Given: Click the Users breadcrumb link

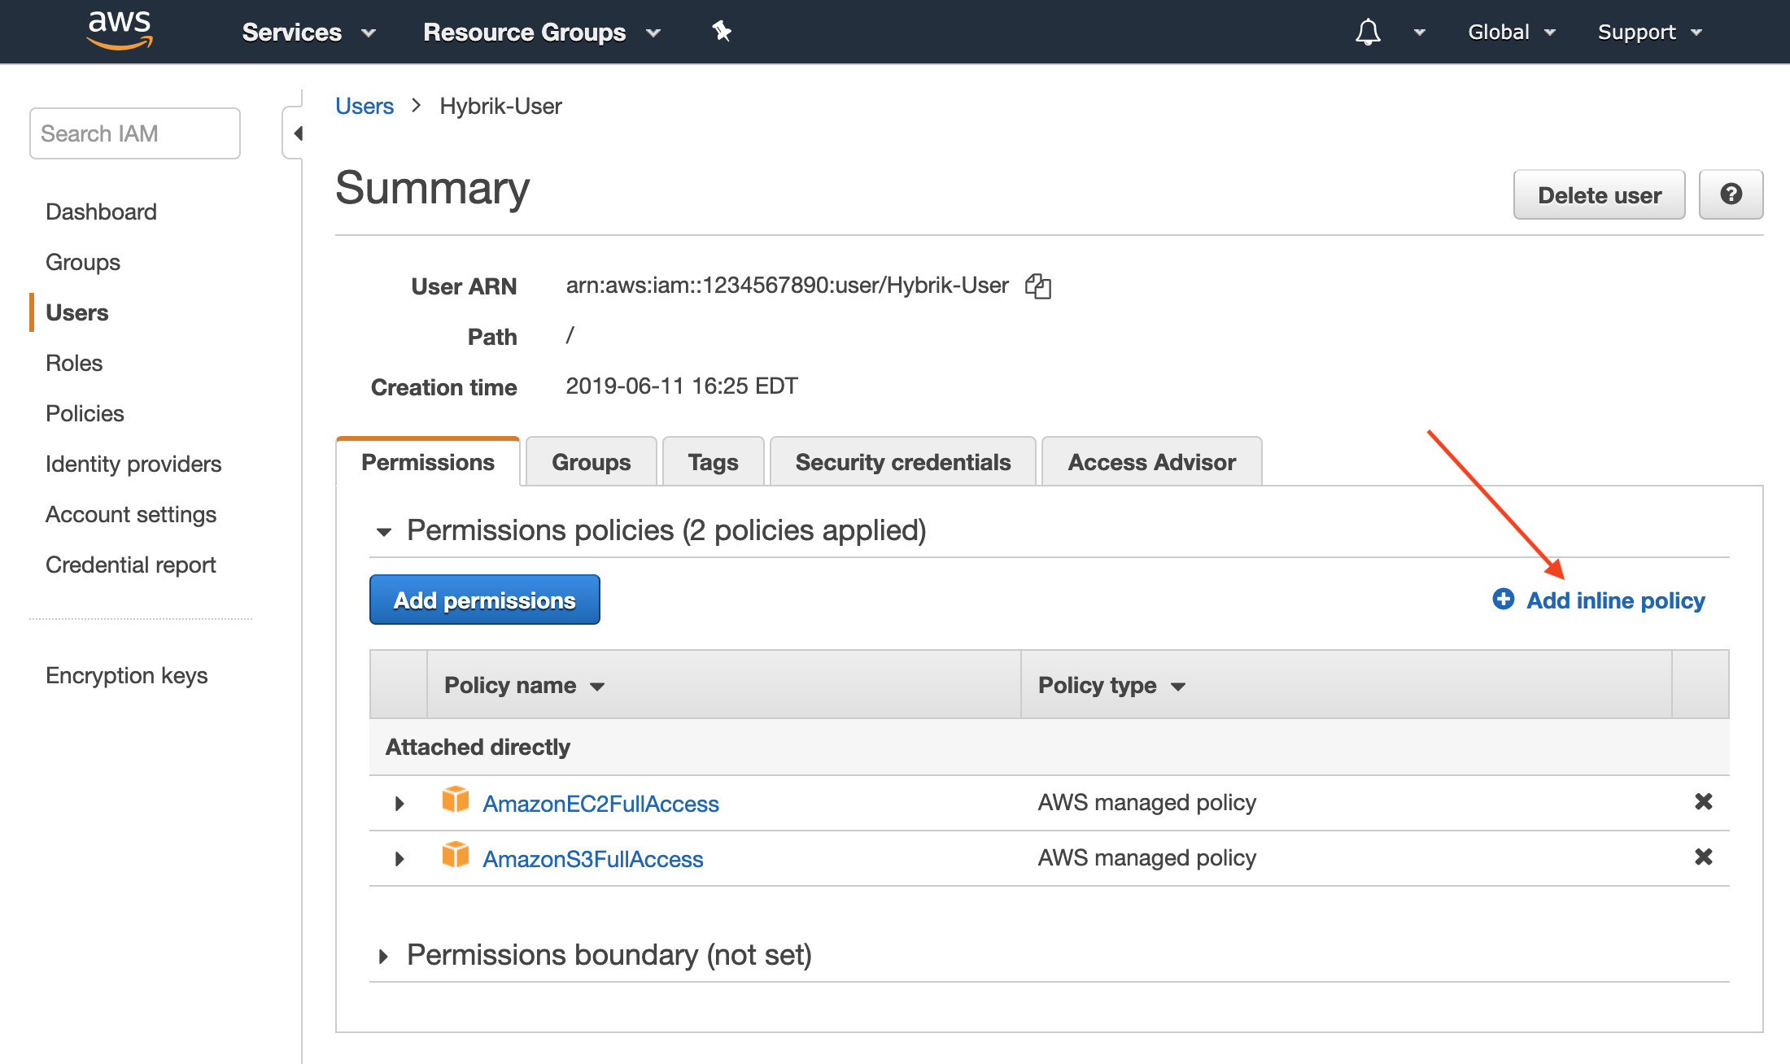Looking at the screenshot, I should point(365,106).
